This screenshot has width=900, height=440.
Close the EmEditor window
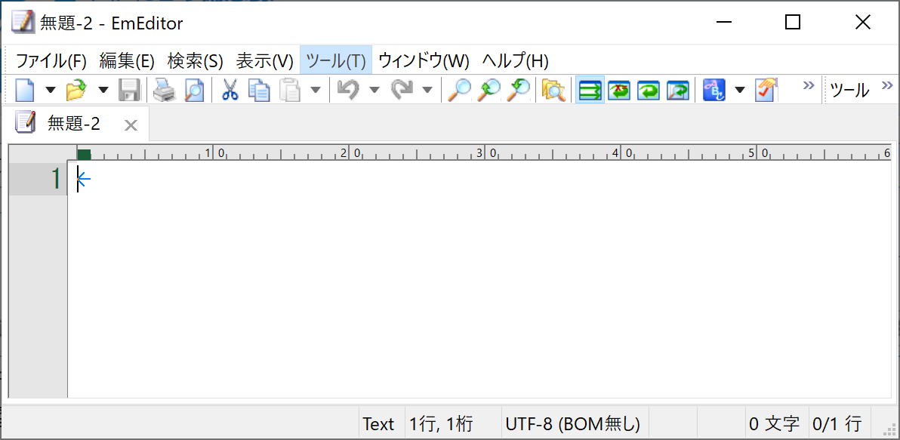[863, 23]
